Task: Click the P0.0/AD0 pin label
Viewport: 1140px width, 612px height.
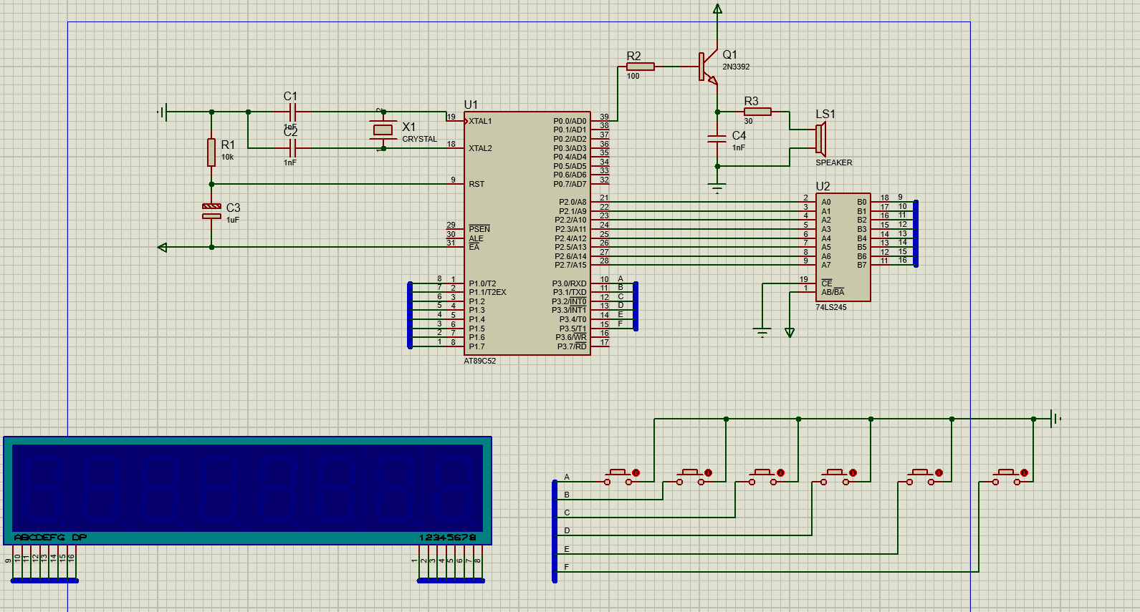Action: 570,121
